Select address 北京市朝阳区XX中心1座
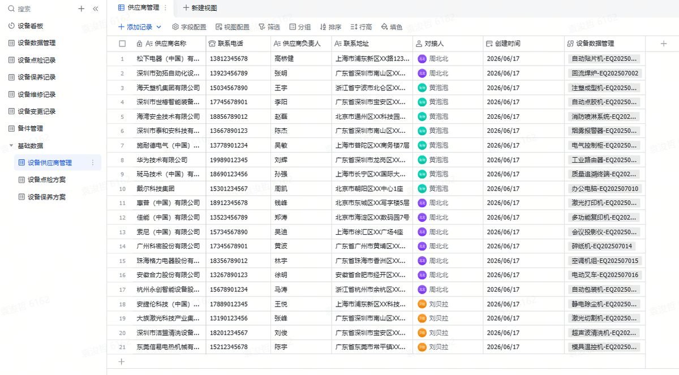 (372, 188)
